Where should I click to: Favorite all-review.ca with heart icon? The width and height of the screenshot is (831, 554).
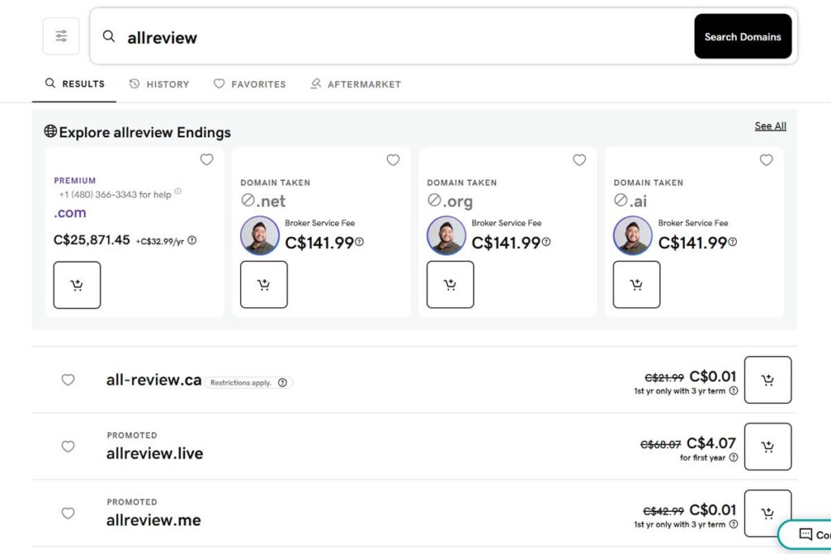[68, 380]
